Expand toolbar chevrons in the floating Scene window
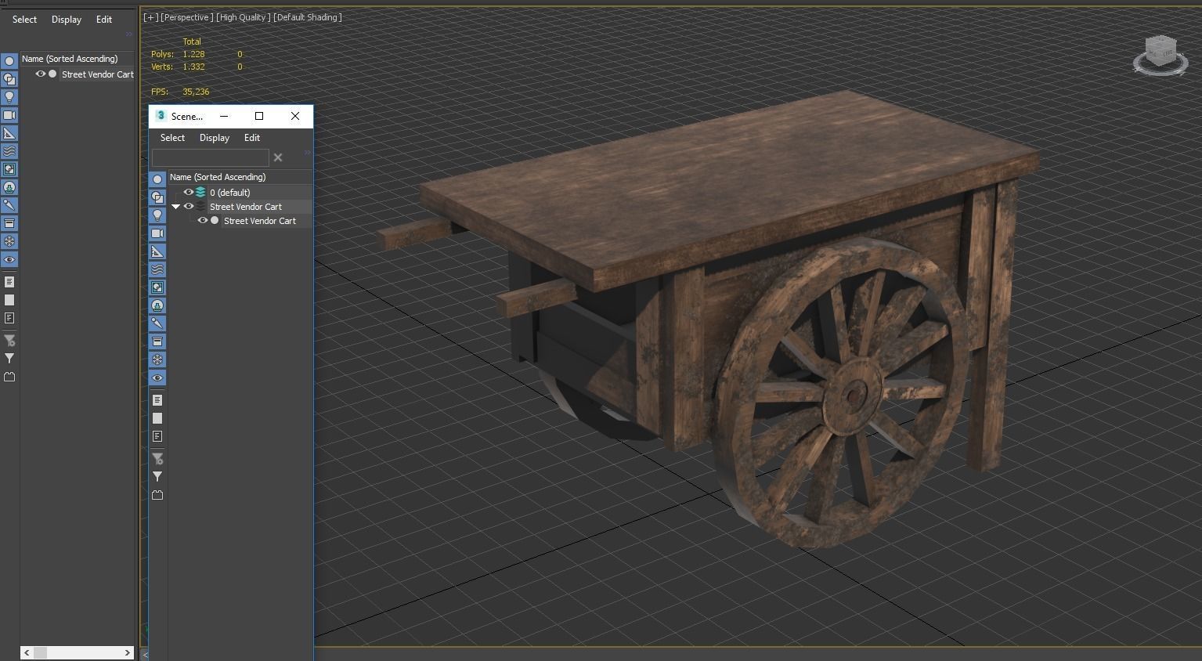1202x661 pixels. pos(307,153)
